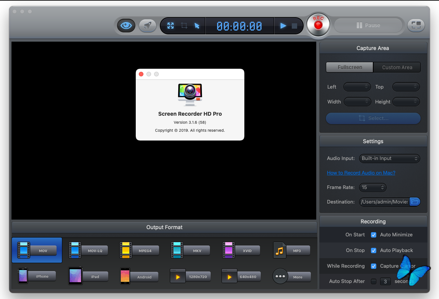Screen dimensions: 439x299
Task: Open More output formats
Action: pos(291,276)
